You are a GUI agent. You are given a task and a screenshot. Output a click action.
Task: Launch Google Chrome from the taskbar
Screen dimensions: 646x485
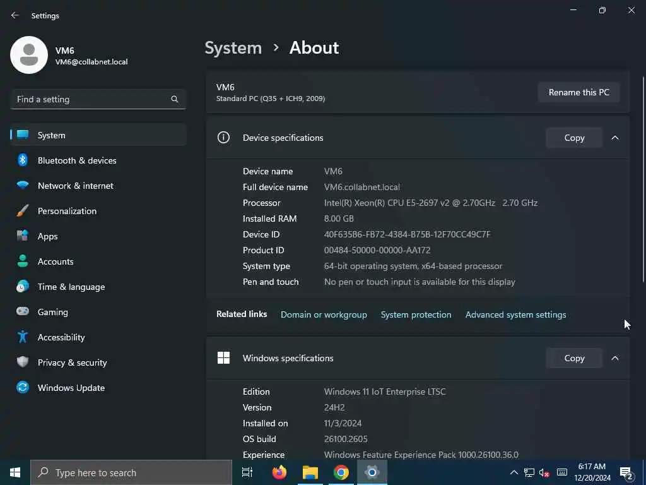341,472
